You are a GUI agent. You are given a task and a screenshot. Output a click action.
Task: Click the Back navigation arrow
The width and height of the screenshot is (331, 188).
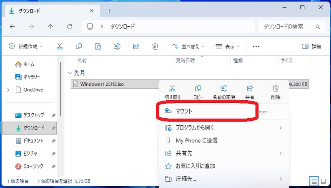click(12, 27)
